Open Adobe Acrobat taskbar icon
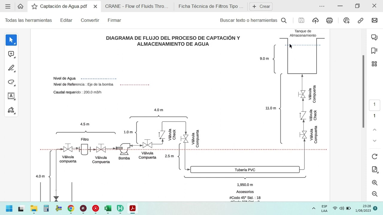 pyautogui.click(x=133, y=208)
